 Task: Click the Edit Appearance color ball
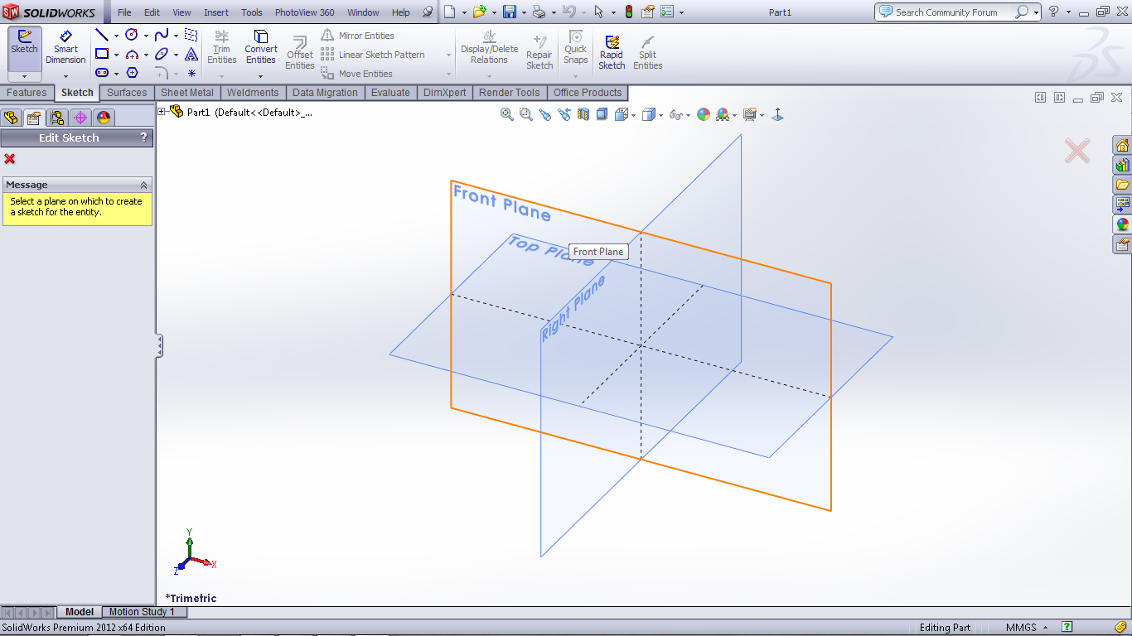point(704,114)
